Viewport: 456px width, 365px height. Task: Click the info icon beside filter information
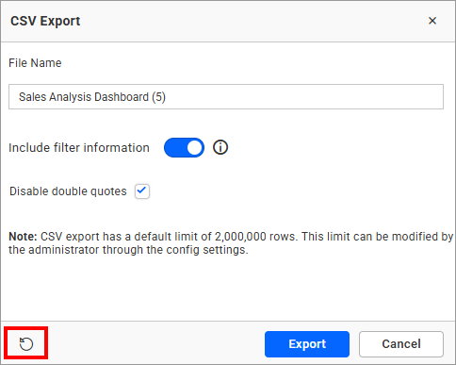click(220, 147)
